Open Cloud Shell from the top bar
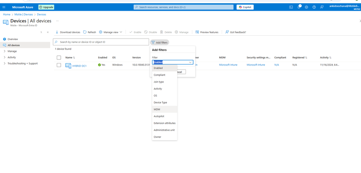361x173 pixels. pos(291,7)
